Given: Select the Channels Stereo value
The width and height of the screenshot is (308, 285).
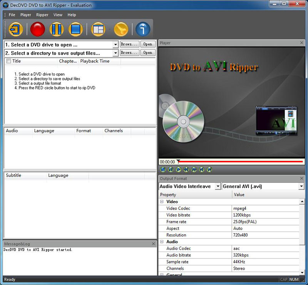Looking at the screenshot, I should coord(266,268).
